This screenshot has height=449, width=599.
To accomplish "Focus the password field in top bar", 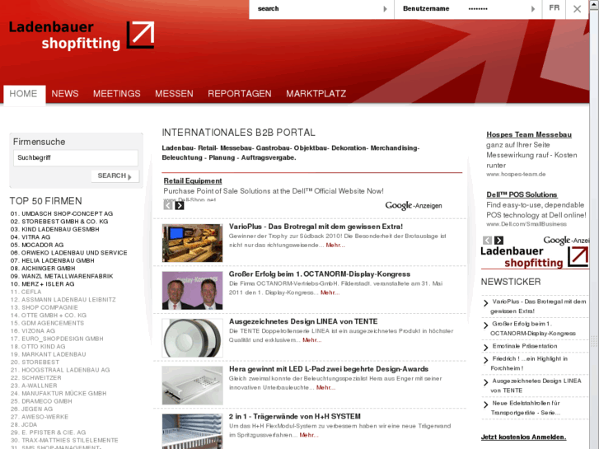I will [497, 9].
